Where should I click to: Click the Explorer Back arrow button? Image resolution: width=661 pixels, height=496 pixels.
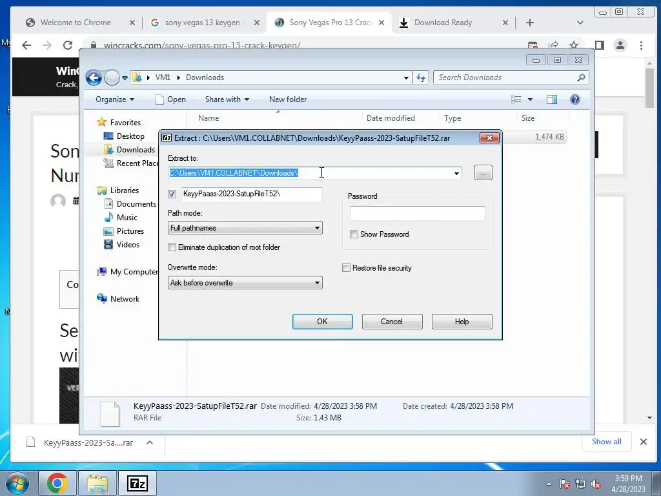point(94,77)
